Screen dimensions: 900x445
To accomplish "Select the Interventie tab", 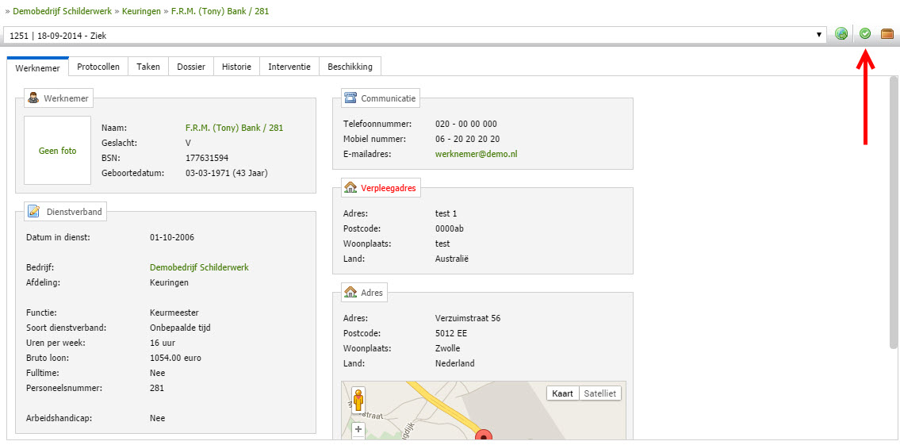I will pos(289,67).
